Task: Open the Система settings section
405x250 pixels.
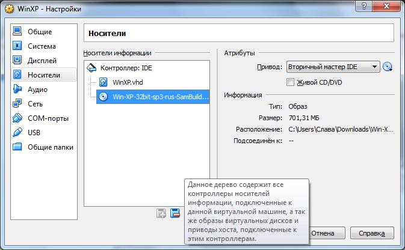Action: pos(44,46)
